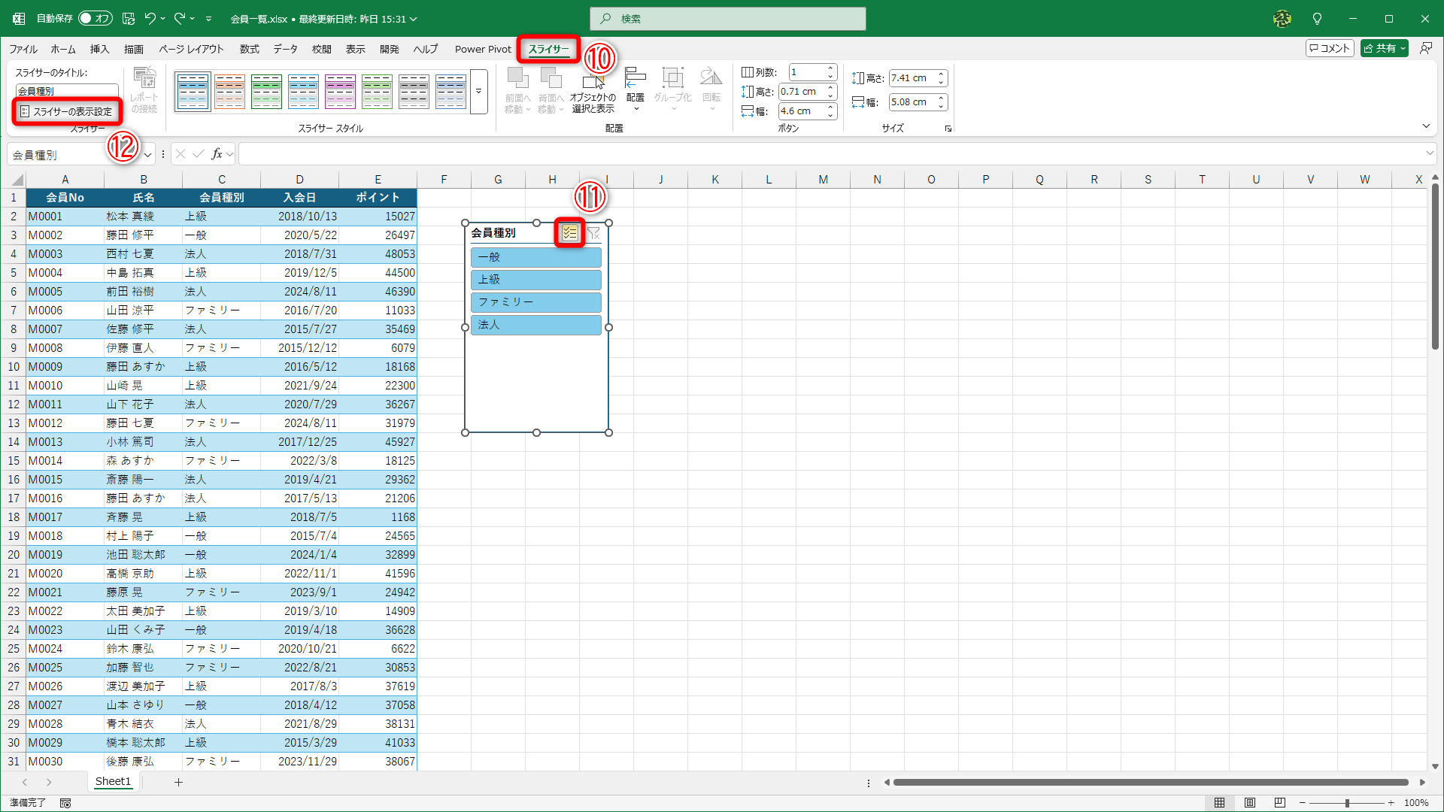Viewport: 1444px width, 812px height.
Task: Collapse the ribbon with the chevron
Action: pyautogui.click(x=1426, y=126)
